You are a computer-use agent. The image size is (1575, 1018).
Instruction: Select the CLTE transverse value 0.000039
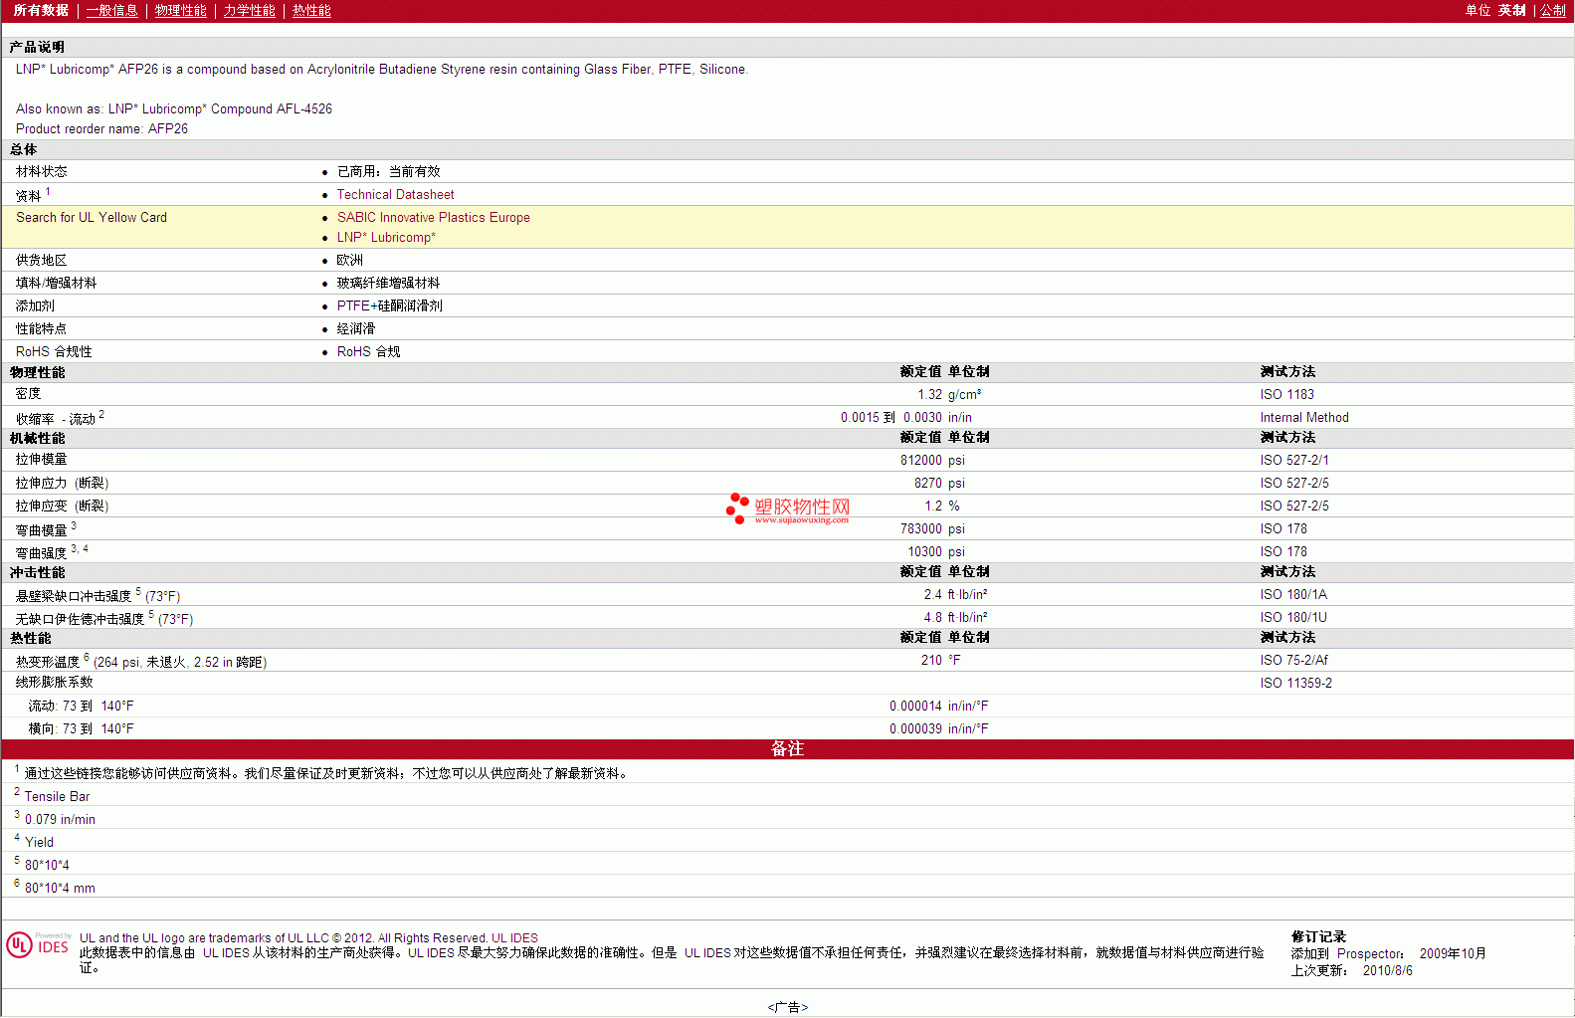[x=915, y=729]
